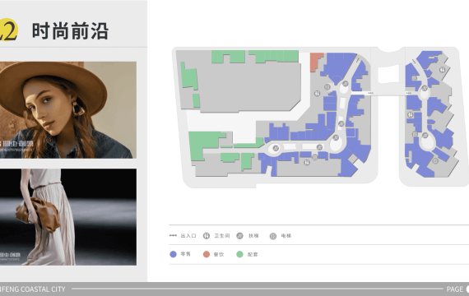Image resolution: width=469 pixels, height=296 pixels.
Task: Open the photo of dress with leather bag
Action: pyautogui.click(x=68, y=217)
